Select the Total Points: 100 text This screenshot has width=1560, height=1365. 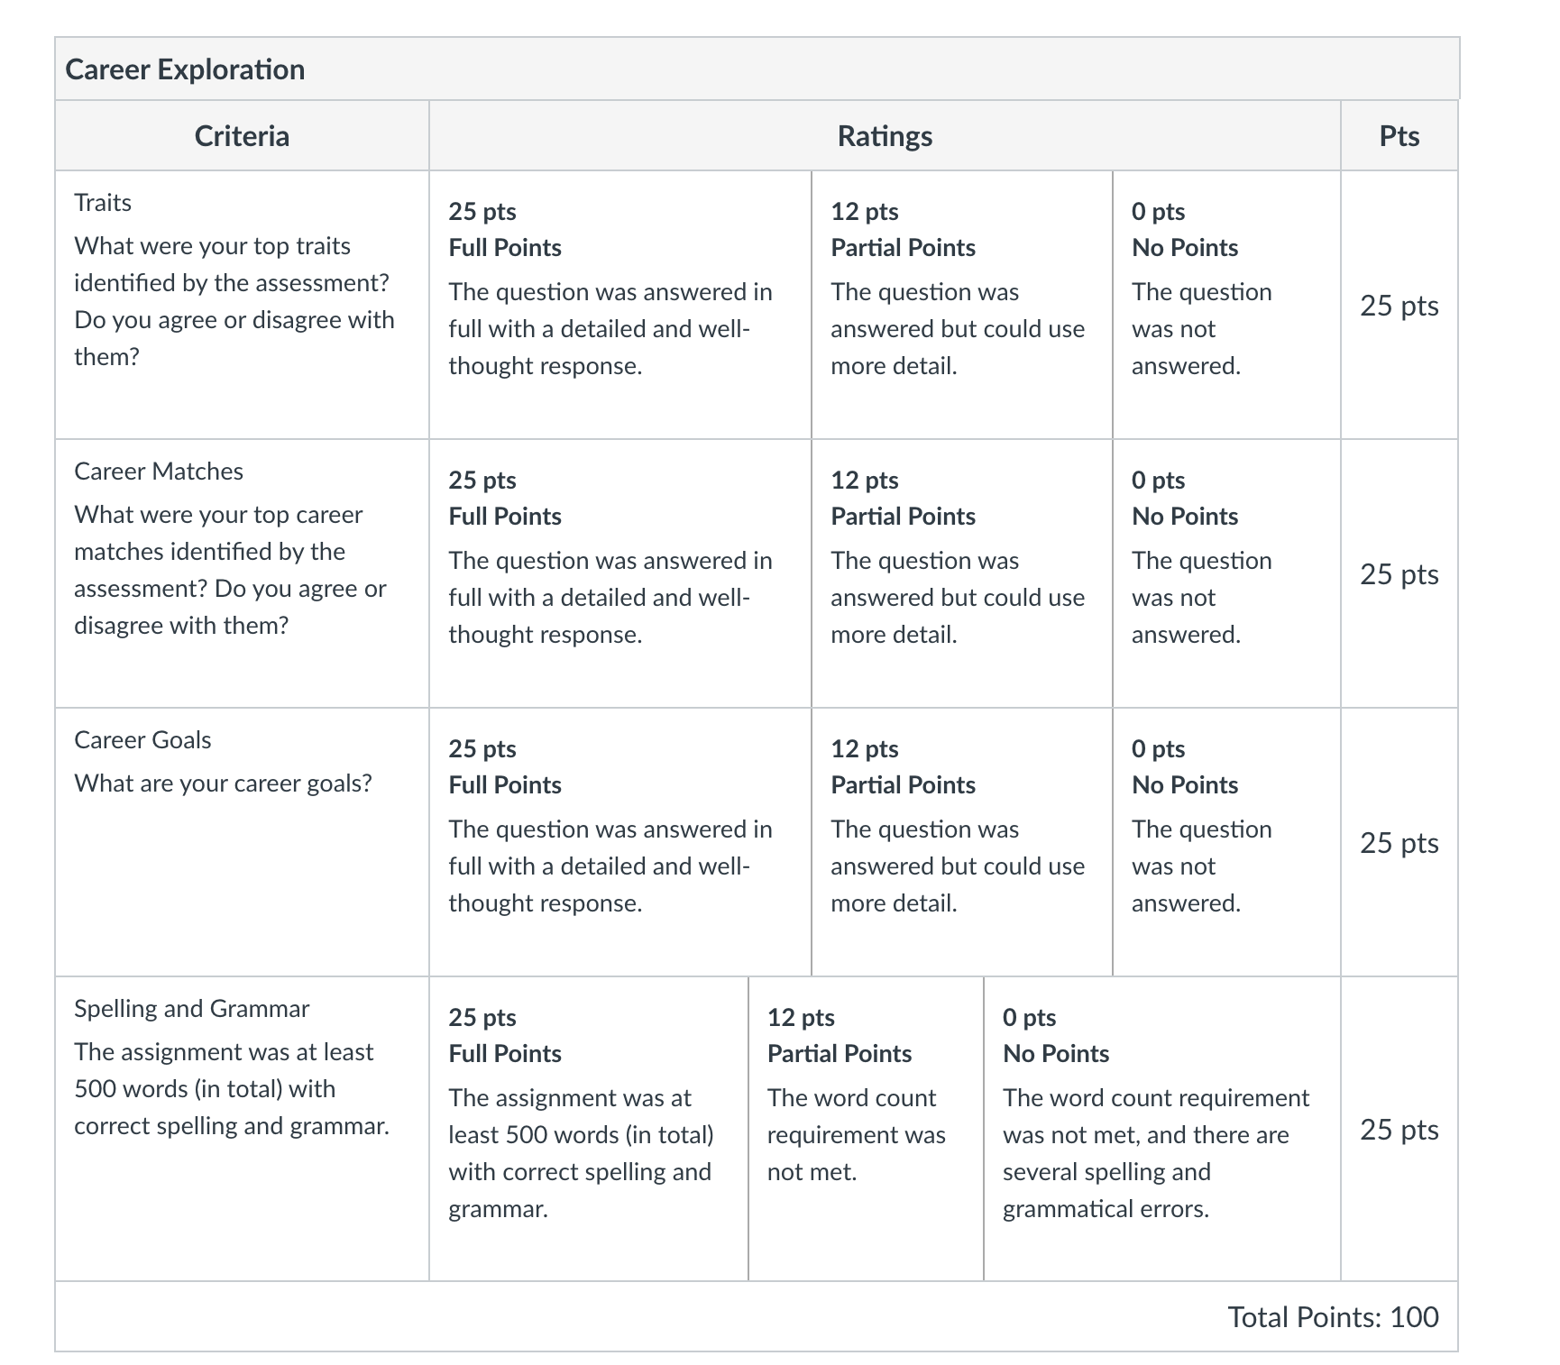[1333, 1317]
